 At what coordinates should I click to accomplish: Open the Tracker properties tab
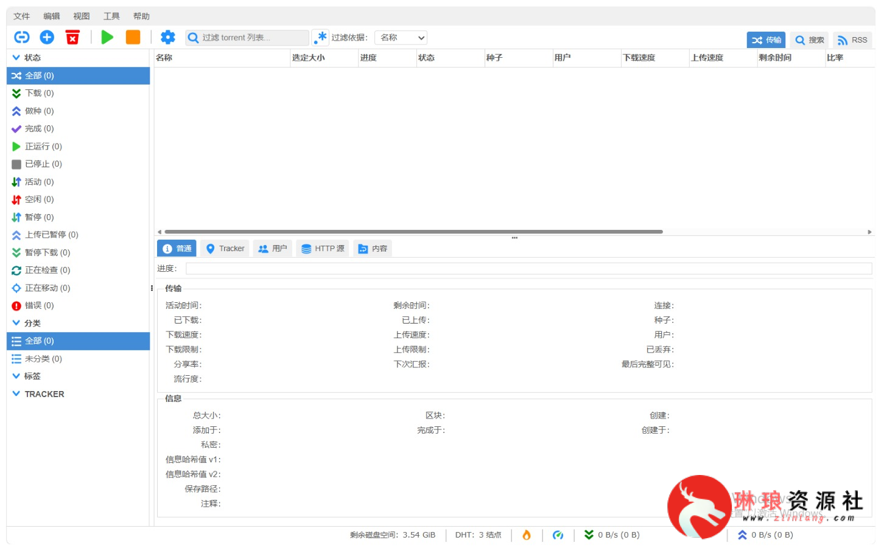pyautogui.click(x=225, y=249)
